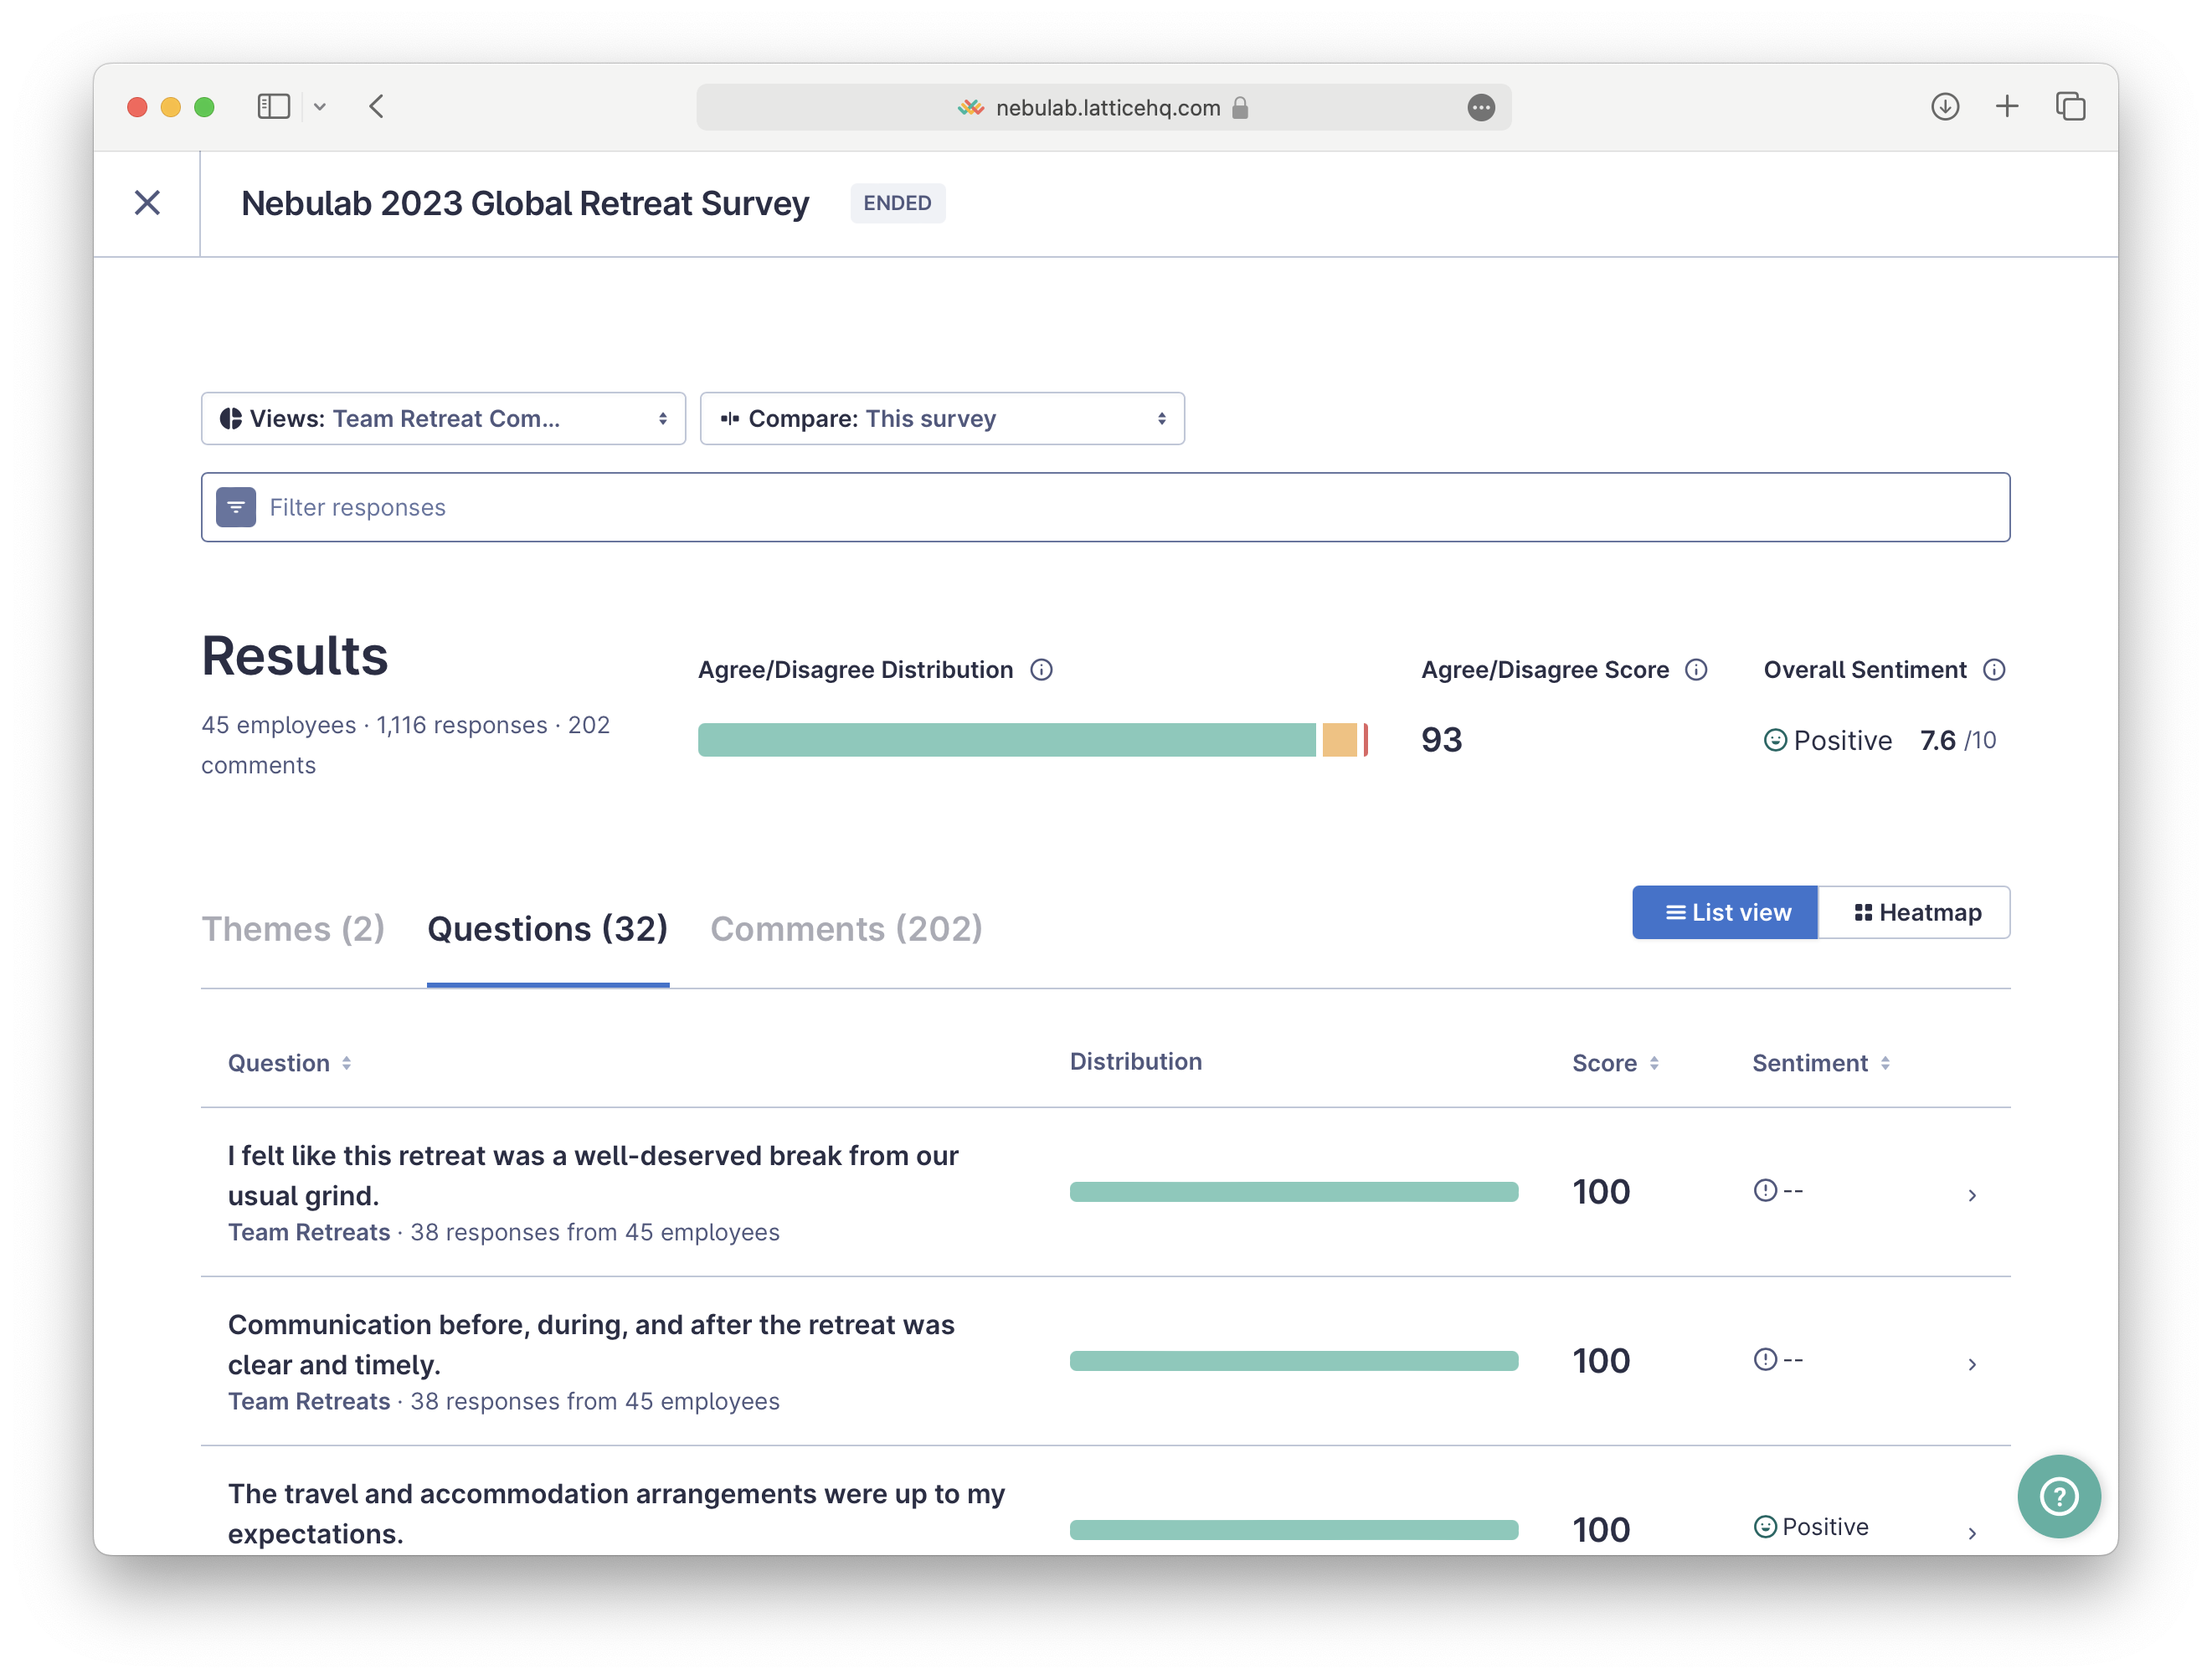Screen dimensions: 2212x1679
Task: Click the Lattice site favicon in address bar
Action: (x=970, y=108)
